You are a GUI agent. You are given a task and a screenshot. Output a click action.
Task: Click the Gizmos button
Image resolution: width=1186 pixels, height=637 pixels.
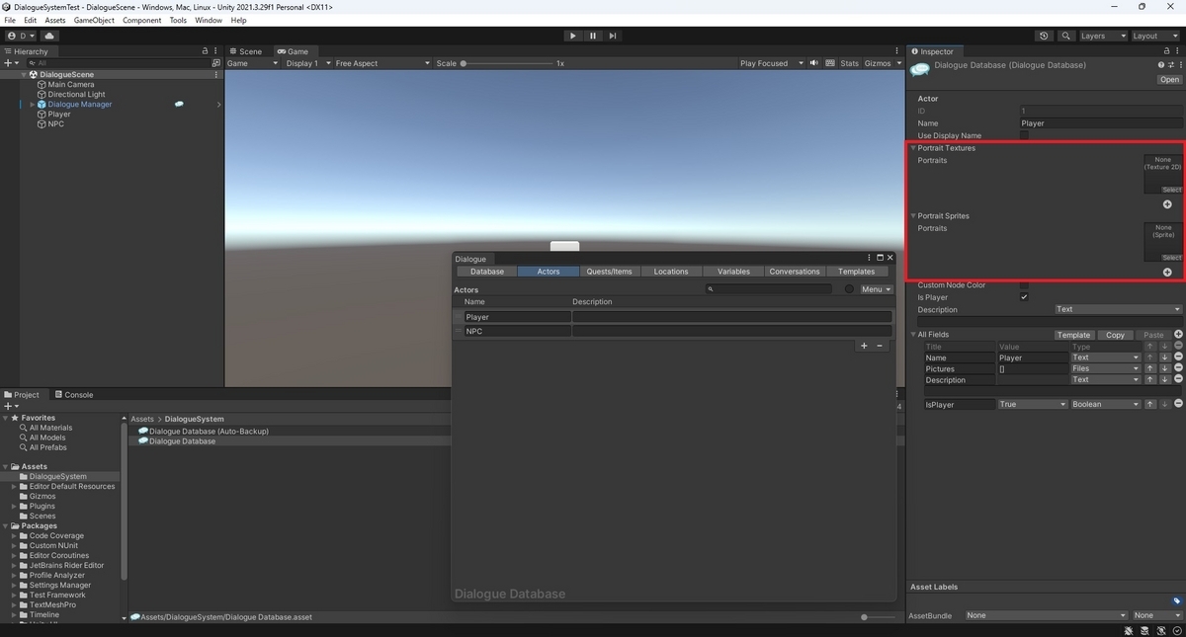pyautogui.click(x=878, y=63)
